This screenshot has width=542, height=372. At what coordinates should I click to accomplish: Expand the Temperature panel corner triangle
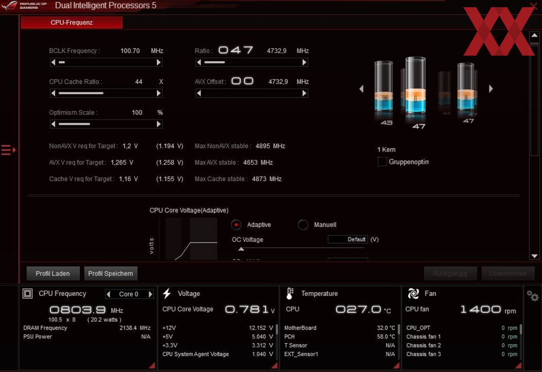point(396,365)
